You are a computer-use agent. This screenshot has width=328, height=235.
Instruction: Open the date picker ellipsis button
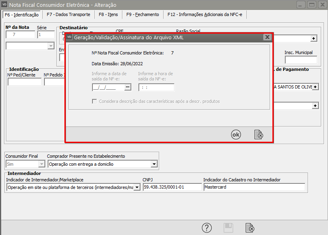(x=128, y=87)
